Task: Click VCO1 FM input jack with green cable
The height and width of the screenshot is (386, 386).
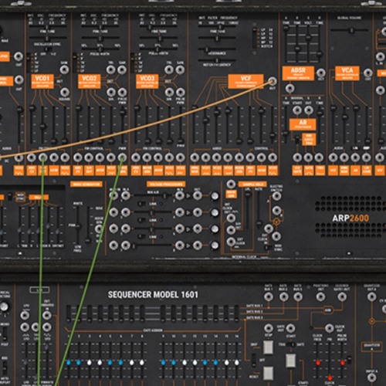Action: coord(42,157)
